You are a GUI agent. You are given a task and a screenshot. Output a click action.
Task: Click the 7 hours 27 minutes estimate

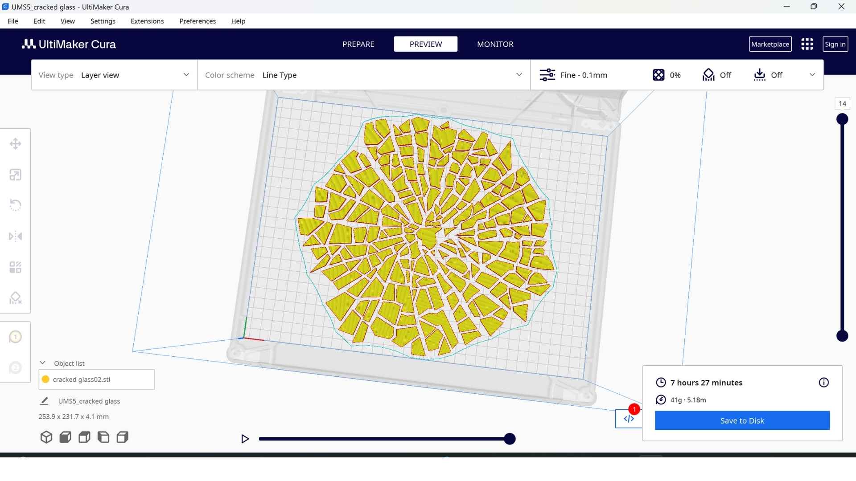(706, 383)
